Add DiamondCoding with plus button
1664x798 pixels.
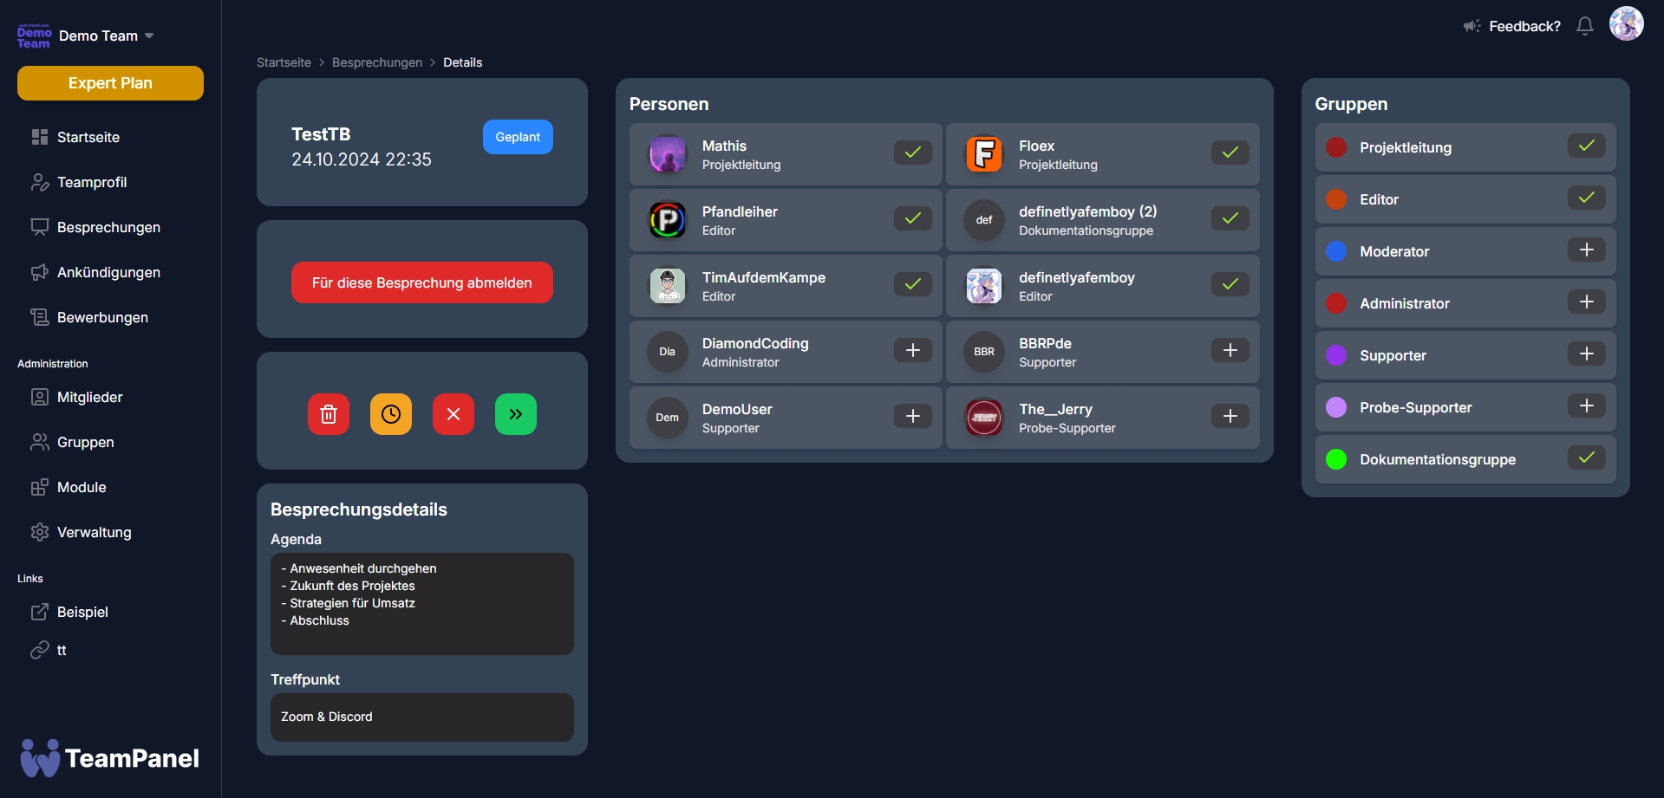tap(913, 350)
